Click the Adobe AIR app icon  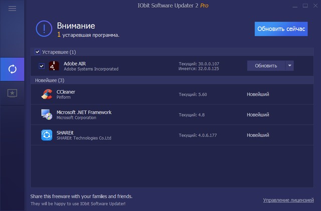click(x=54, y=66)
